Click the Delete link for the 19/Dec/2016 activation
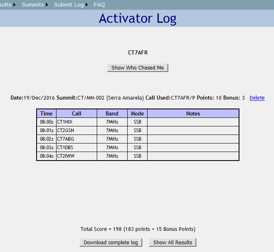 (x=257, y=98)
